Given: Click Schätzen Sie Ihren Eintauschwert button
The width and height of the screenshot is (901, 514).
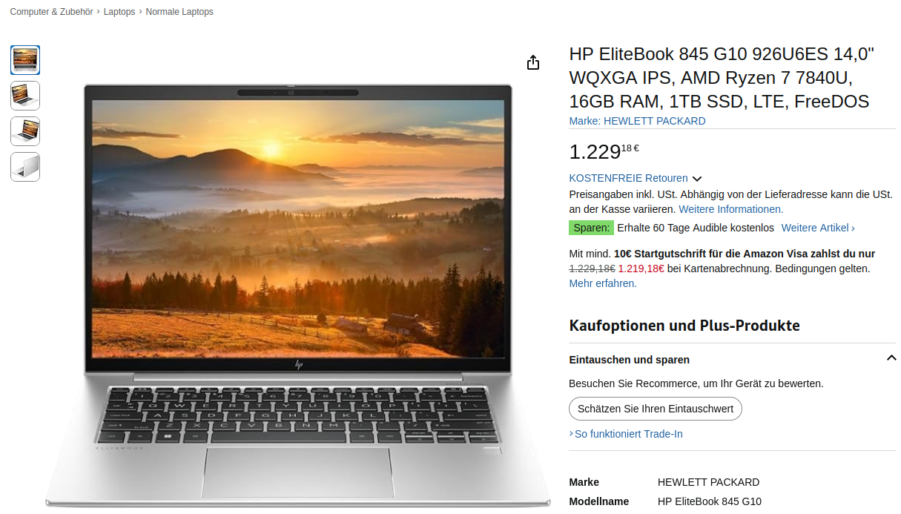Looking at the screenshot, I should coord(656,409).
